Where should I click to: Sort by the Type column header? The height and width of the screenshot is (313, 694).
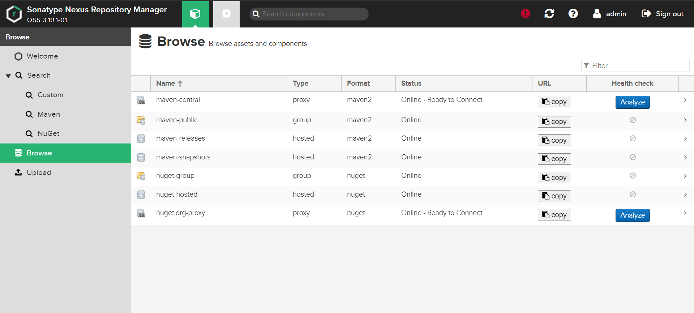pos(314,83)
